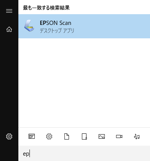Viewport: 150px width, 161px height.
Task: Filter search results by apps
Action: pyautogui.click(x=32, y=136)
